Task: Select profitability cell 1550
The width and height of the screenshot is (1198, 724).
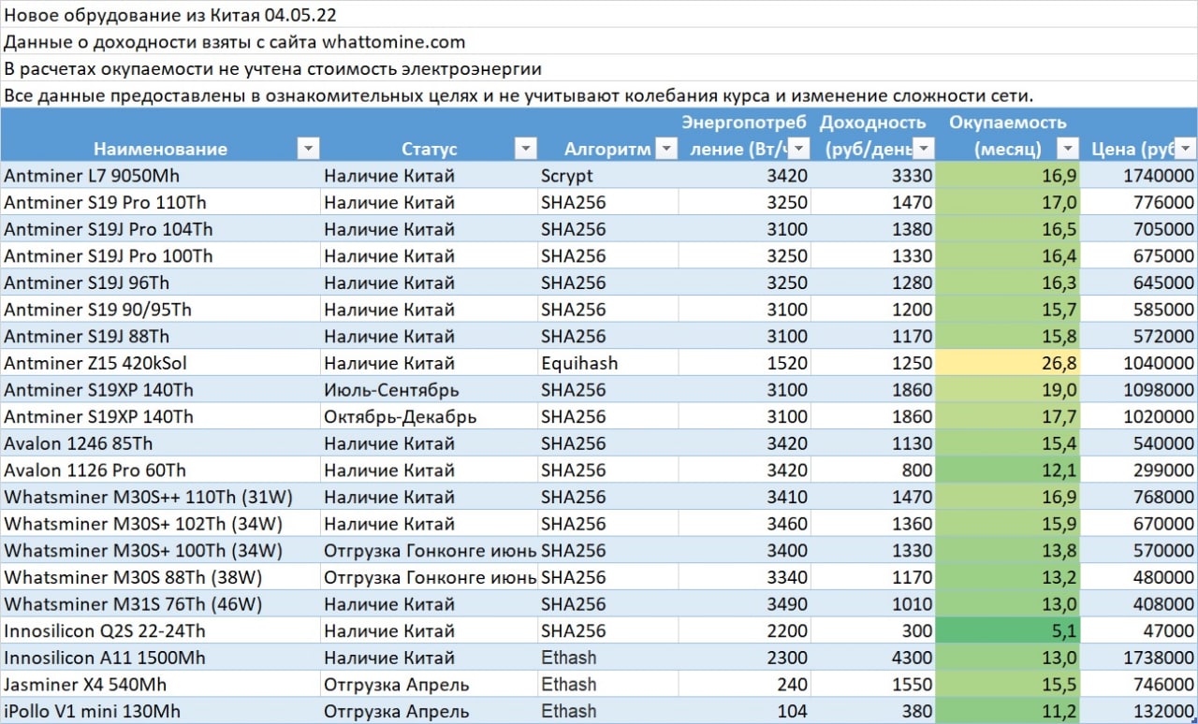Action: (874, 685)
